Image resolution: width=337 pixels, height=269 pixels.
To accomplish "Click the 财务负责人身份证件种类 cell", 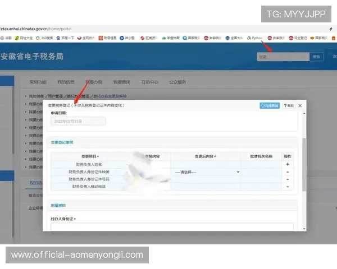I will (x=89, y=172).
